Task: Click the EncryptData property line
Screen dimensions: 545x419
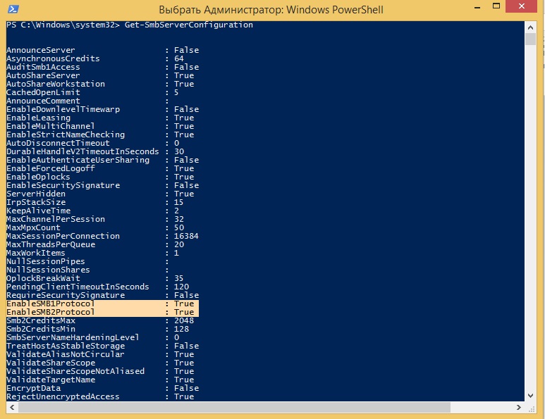Action: [102, 388]
